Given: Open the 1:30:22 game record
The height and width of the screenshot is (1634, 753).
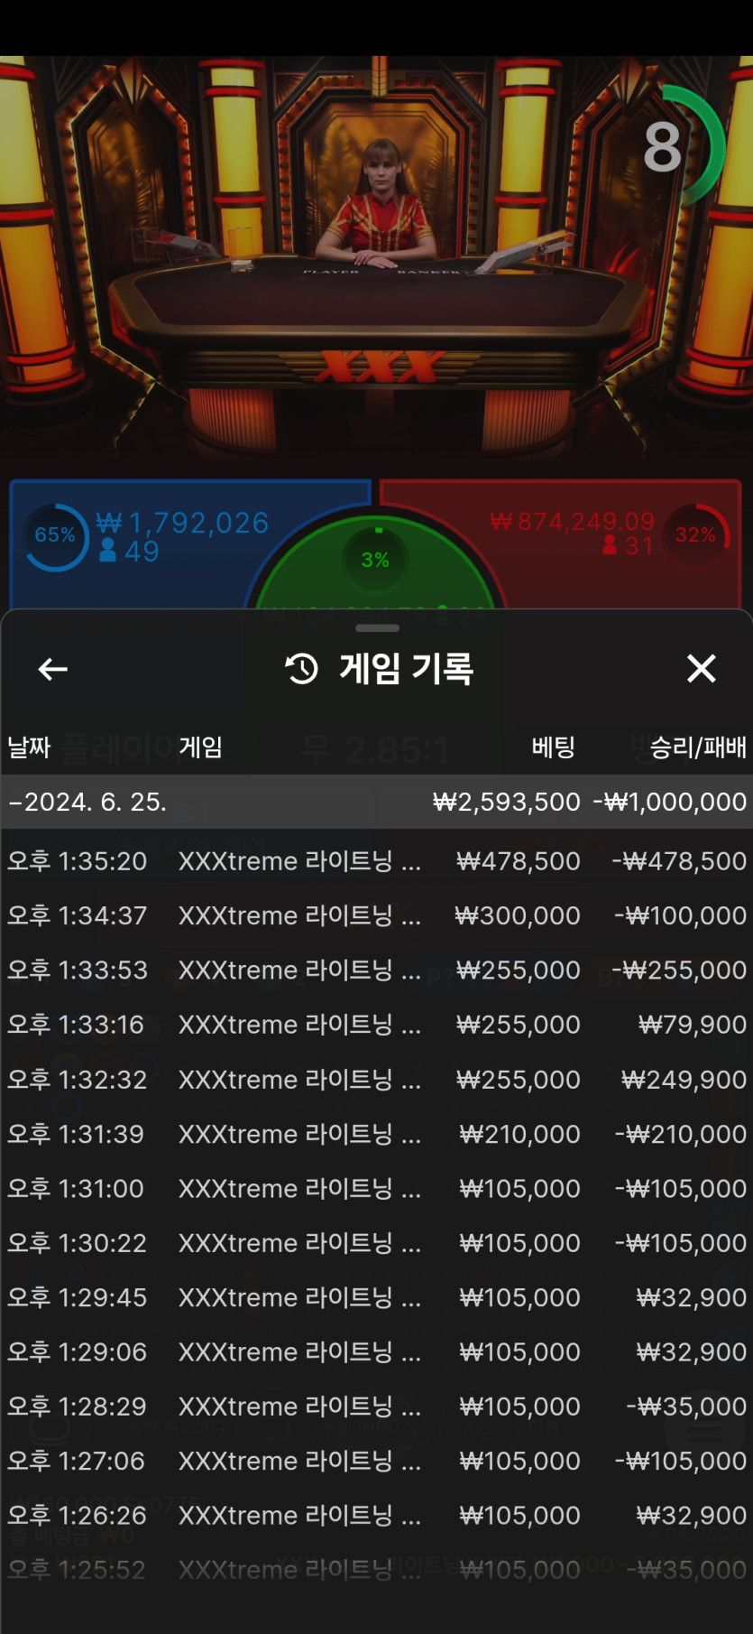Looking at the screenshot, I should pyautogui.click(x=376, y=1243).
